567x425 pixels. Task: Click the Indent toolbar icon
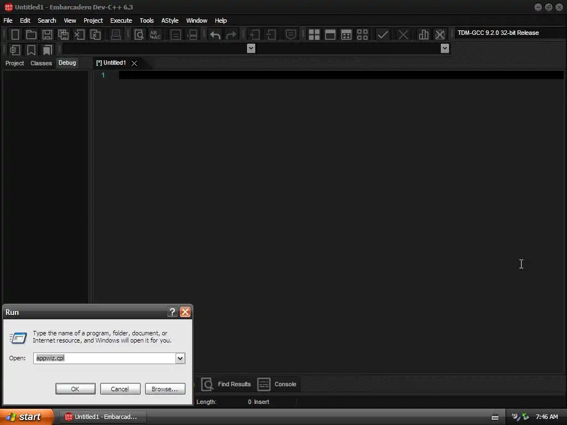coord(255,35)
